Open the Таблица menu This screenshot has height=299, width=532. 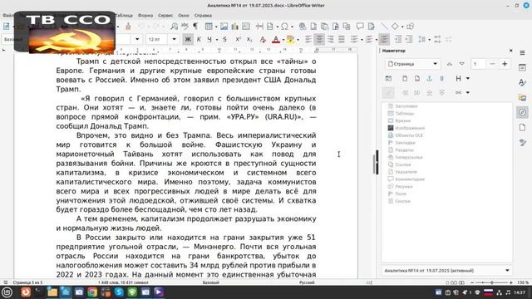point(124,15)
